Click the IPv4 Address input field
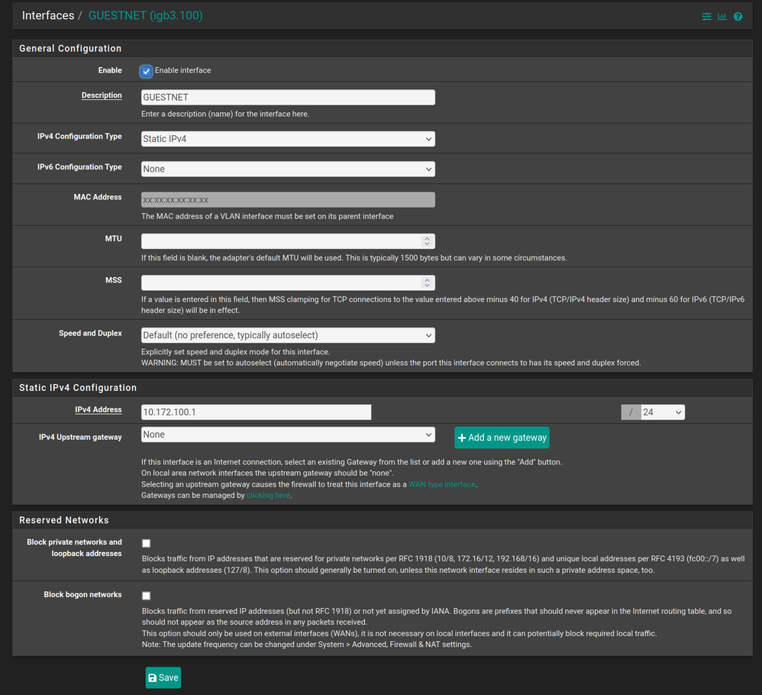 coord(256,412)
